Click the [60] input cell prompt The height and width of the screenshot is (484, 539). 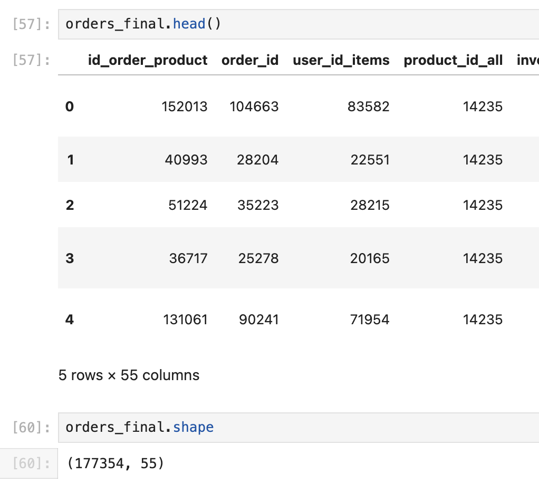pyautogui.click(x=31, y=428)
